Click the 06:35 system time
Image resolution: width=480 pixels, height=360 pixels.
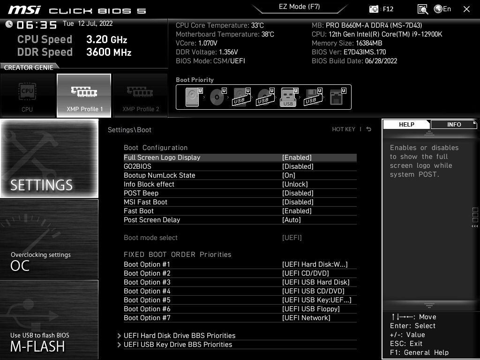pos(37,25)
